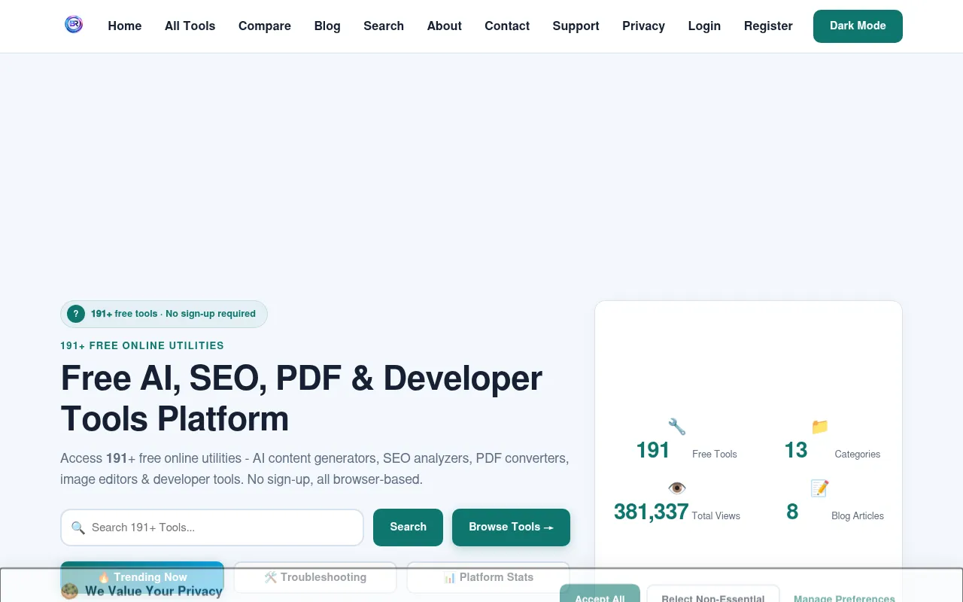Click the 'Free Tools' stat label
Image resolution: width=963 pixels, height=602 pixels.
pyautogui.click(x=715, y=455)
